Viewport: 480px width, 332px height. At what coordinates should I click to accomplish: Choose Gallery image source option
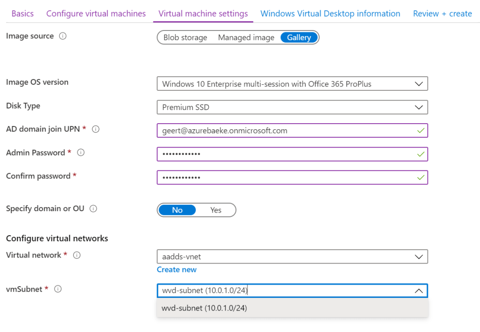click(299, 37)
